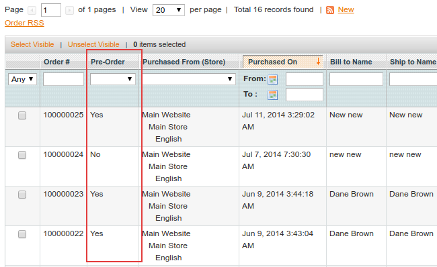The width and height of the screenshot is (437, 267).
Task: Toggle checkbox for order 100000022
Action: (22, 234)
